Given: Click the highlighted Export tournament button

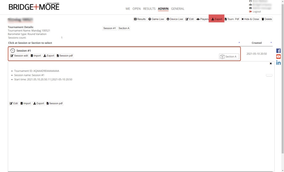Looking at the screenshot, I should pos(216,19).
